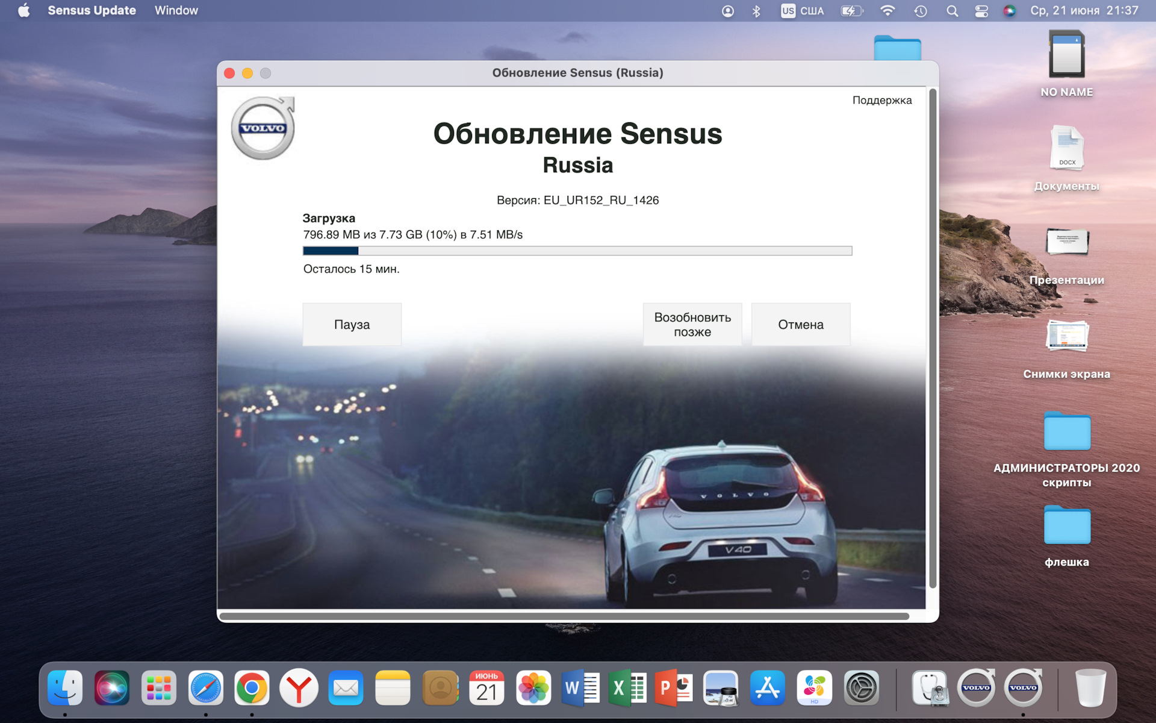Open Notes app in Dock
Viewport: 1156px width, 723px height.
pyautogui.click(x=393, y=687)
